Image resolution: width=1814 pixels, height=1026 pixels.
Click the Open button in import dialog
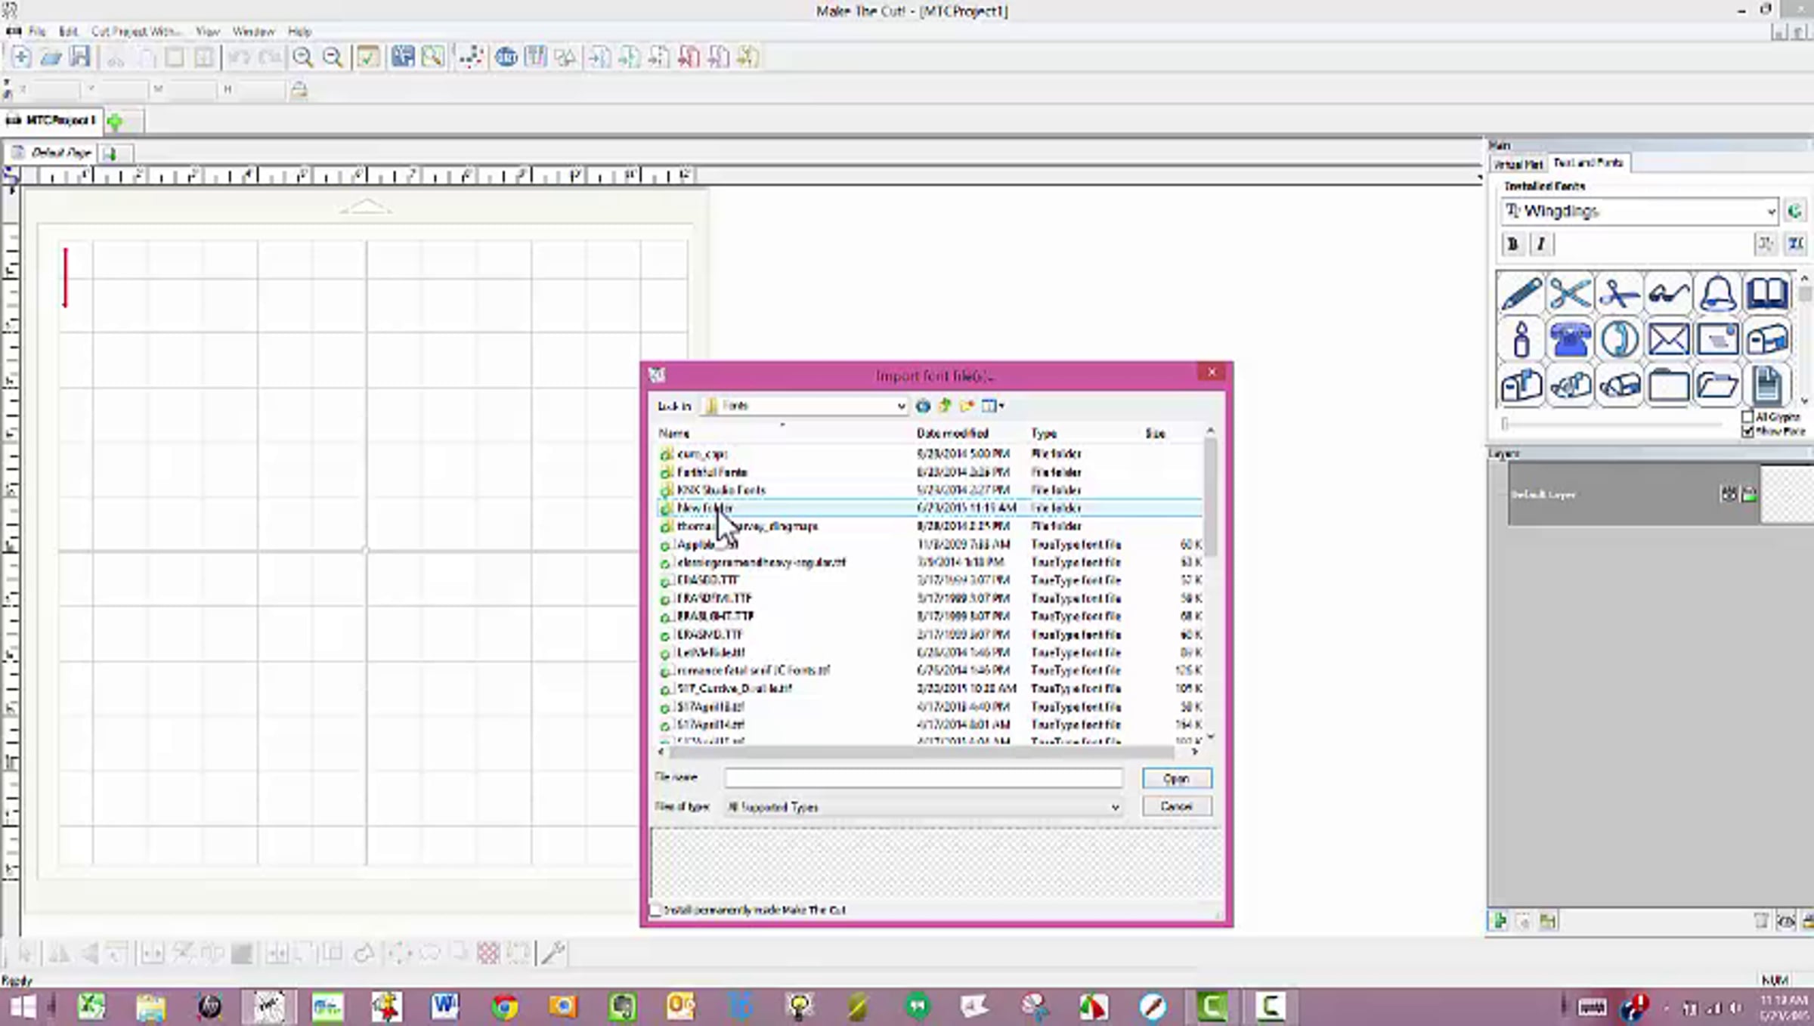coord(1176,778)
